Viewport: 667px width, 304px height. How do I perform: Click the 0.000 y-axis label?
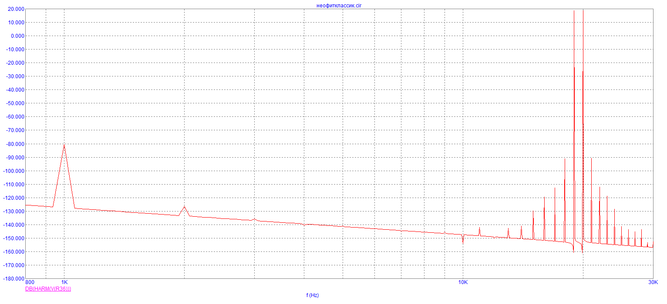coord(17,36)
